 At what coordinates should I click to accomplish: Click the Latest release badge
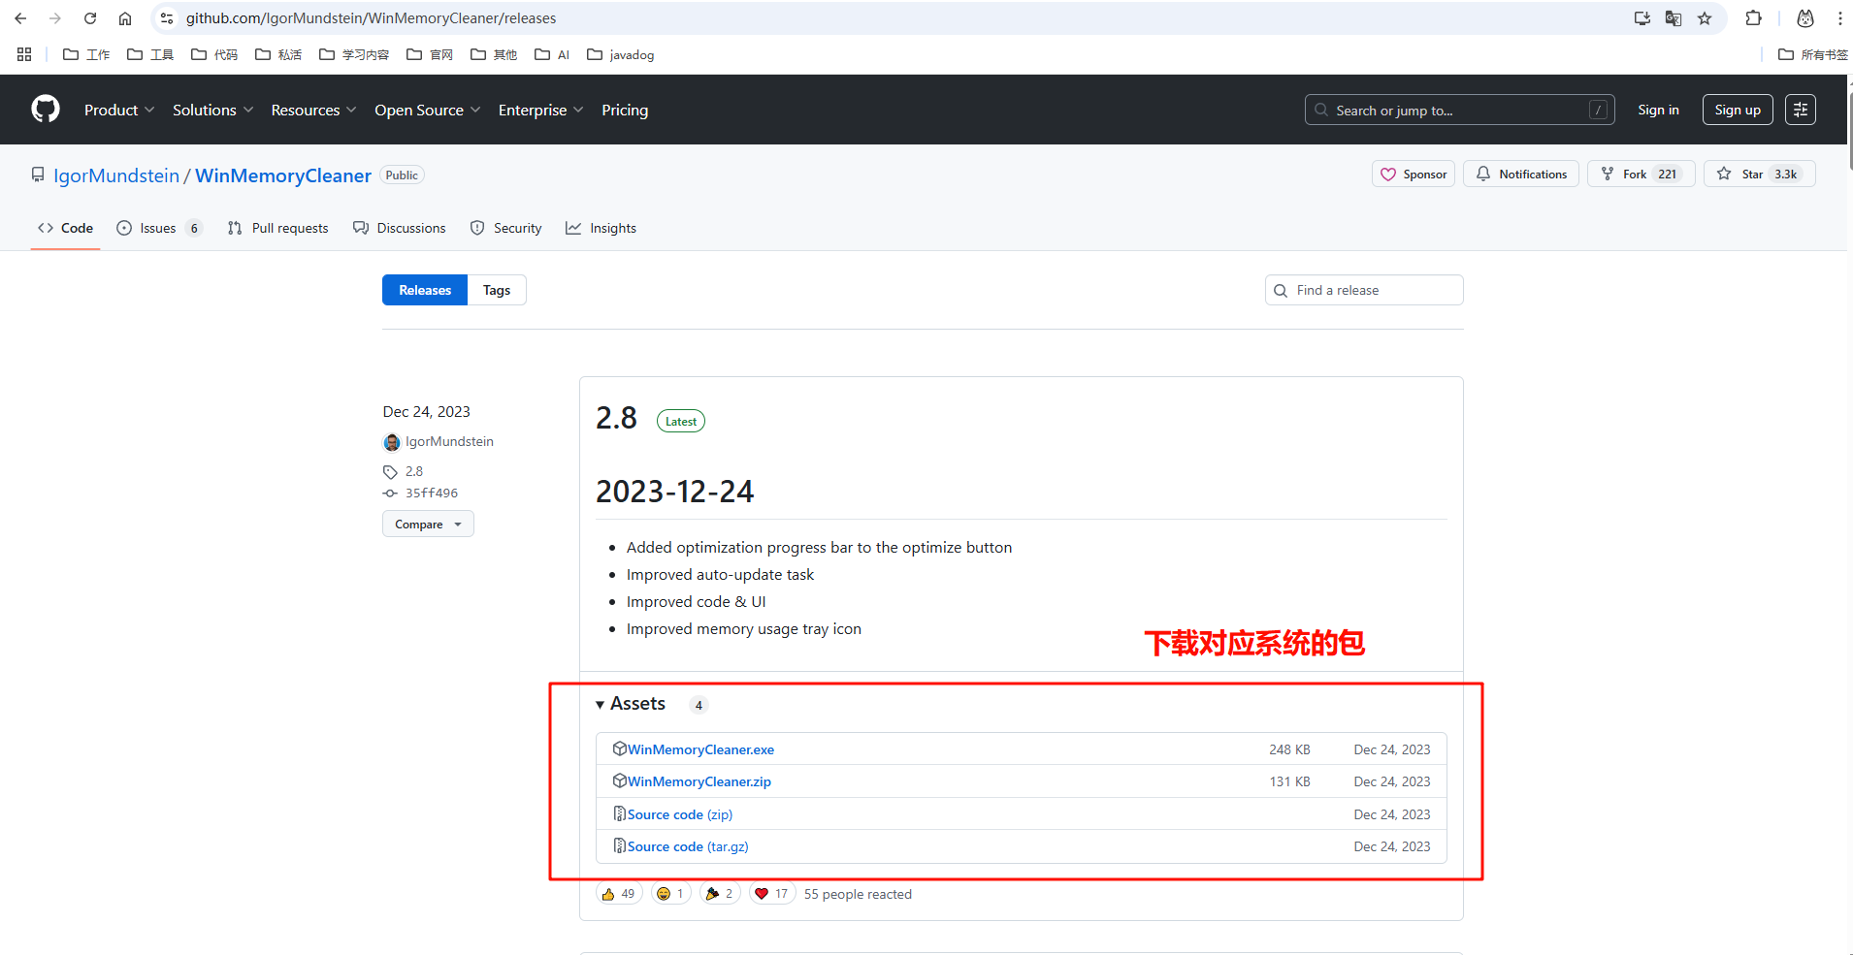coord(681,421)
